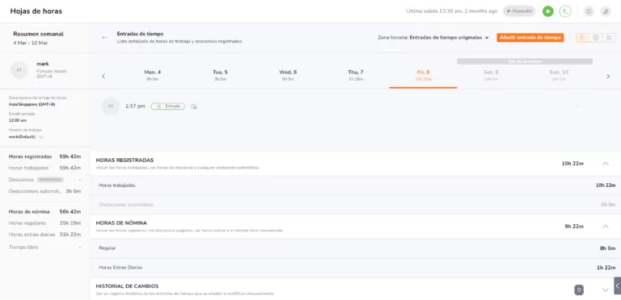The height and width of the screenshot is (300, 621).
Task: Switch to the list view toggle
Action: point(582,37)
